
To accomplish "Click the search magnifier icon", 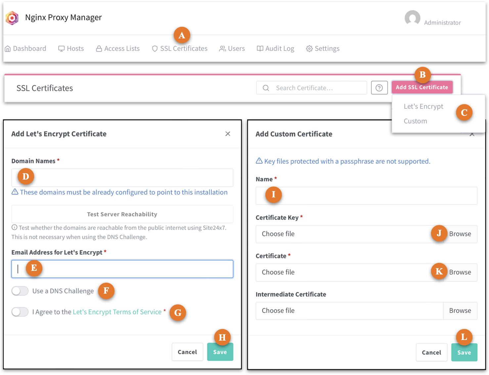I will point(266,88).
